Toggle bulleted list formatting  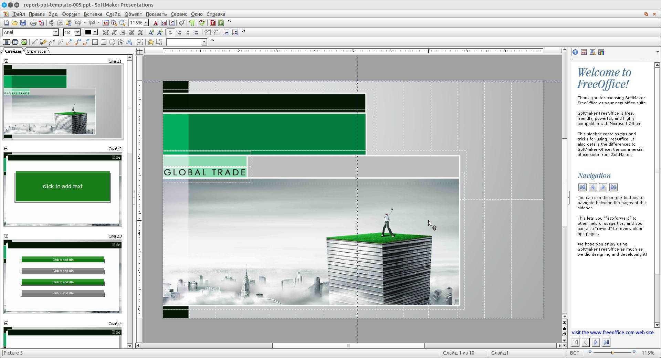pos(227,32)
